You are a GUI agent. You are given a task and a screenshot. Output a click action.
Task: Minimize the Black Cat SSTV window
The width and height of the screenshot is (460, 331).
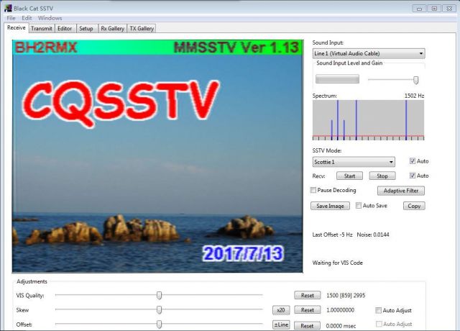point(419,9)
